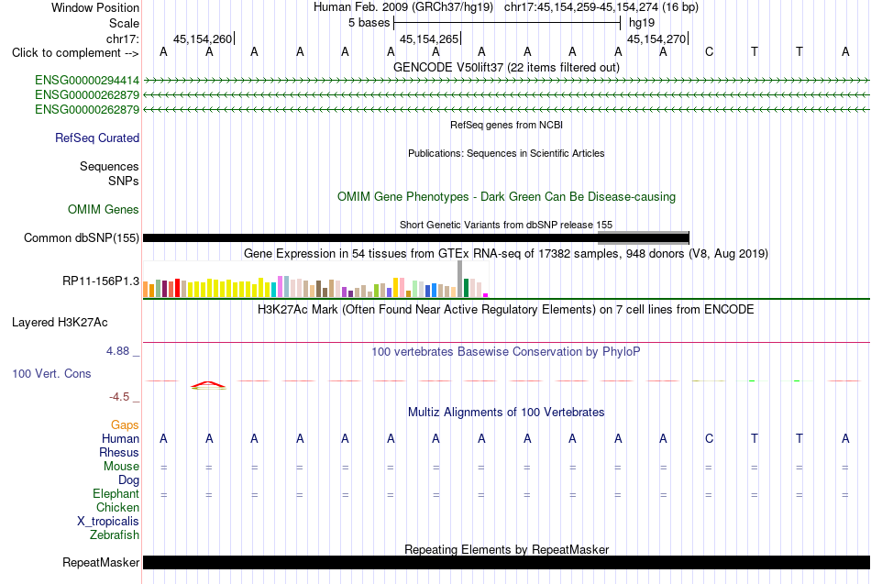Click 'Multiz Alignments of 100 Vertebrates' title
Screen dimensions: 871x584
coord(506,413)
